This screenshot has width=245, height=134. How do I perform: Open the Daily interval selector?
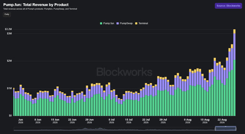click(x=7, y=14)
